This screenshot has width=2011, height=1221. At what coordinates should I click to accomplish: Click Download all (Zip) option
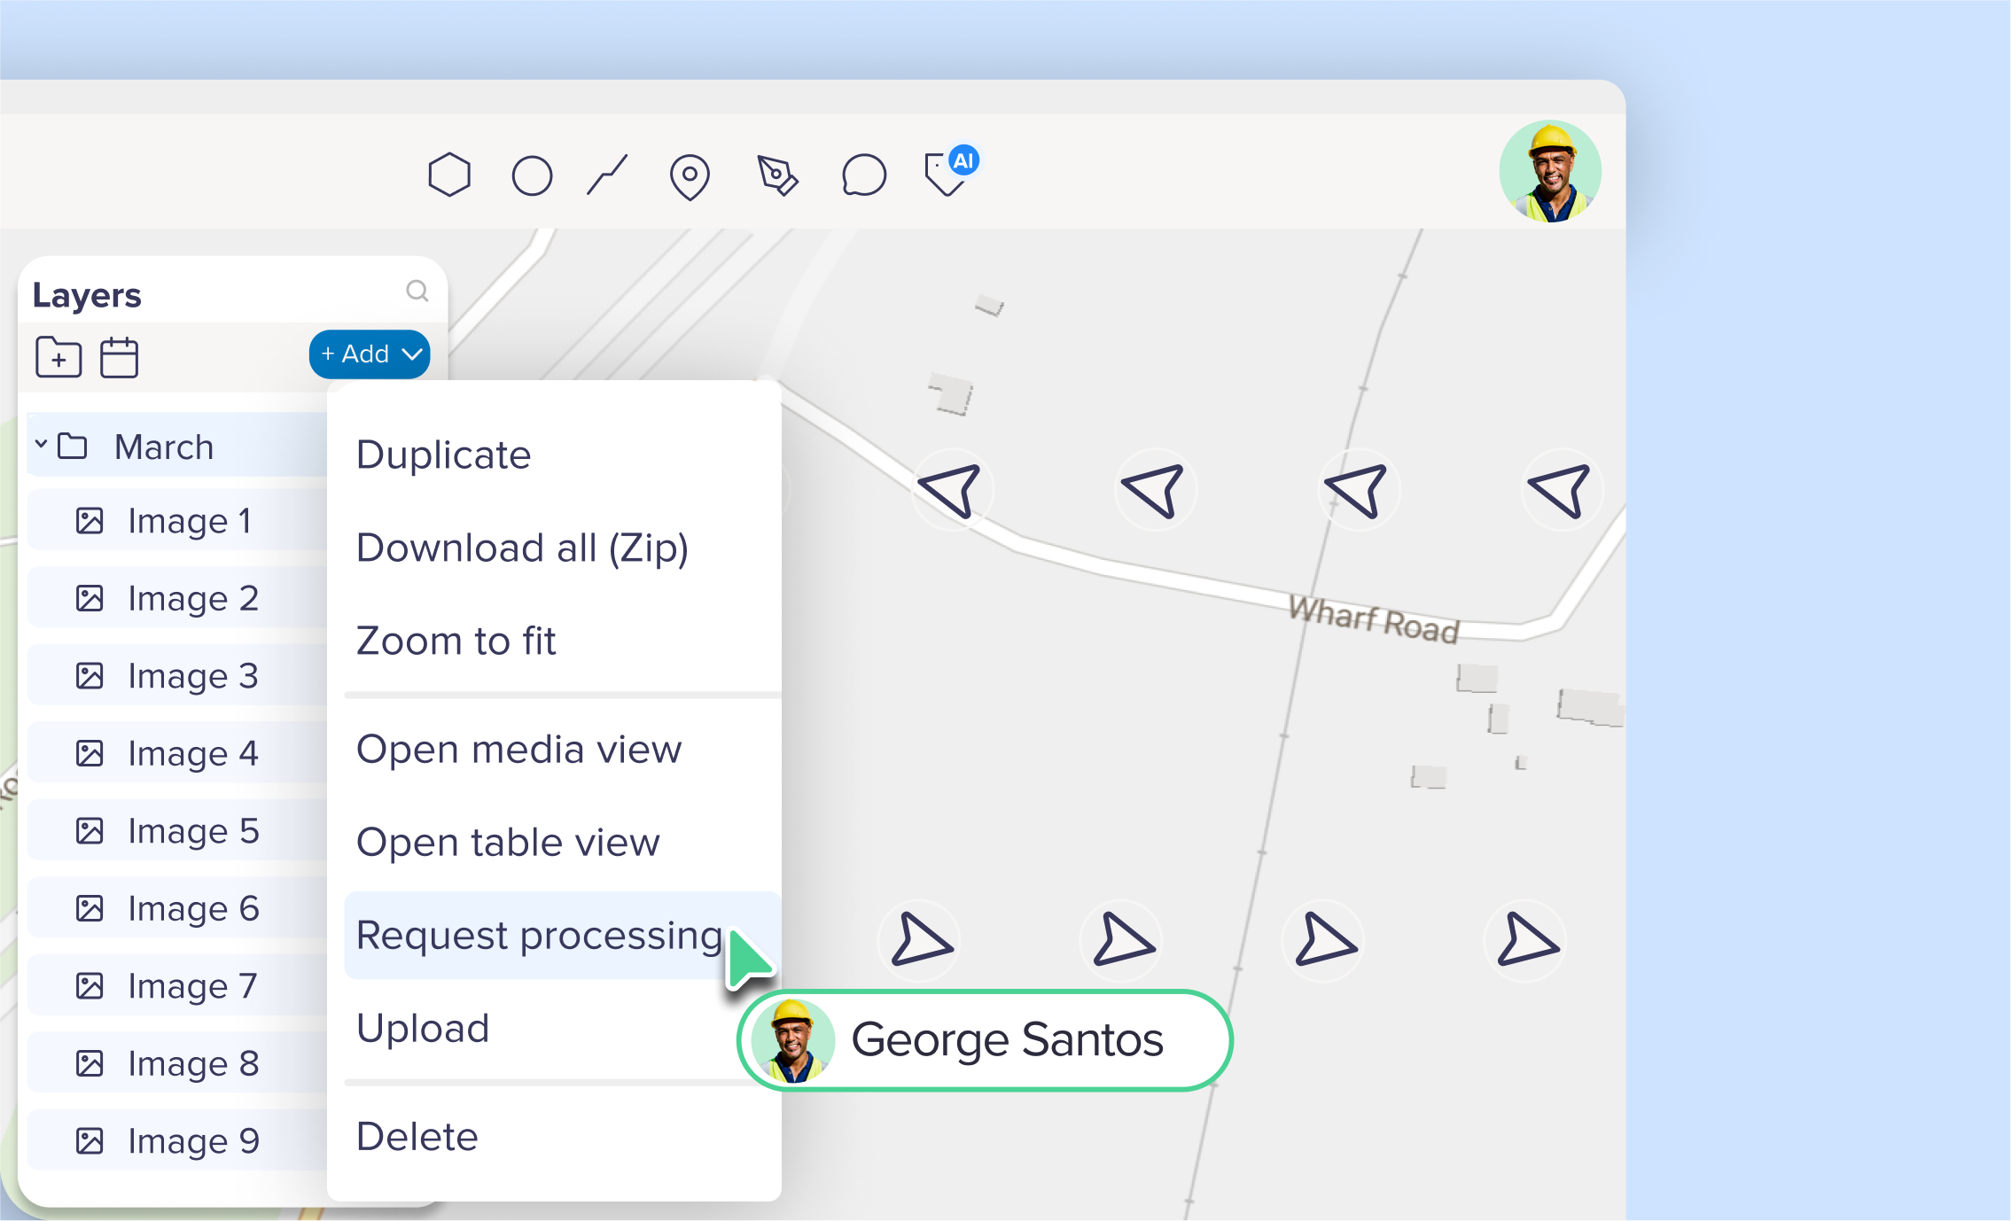[x=522, y=548]
